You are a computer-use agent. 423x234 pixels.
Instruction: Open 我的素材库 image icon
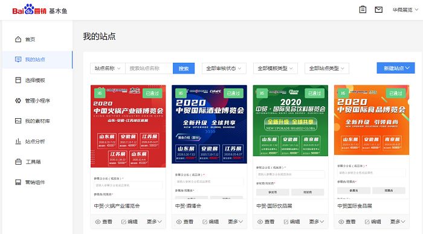[x=18, y=121]
